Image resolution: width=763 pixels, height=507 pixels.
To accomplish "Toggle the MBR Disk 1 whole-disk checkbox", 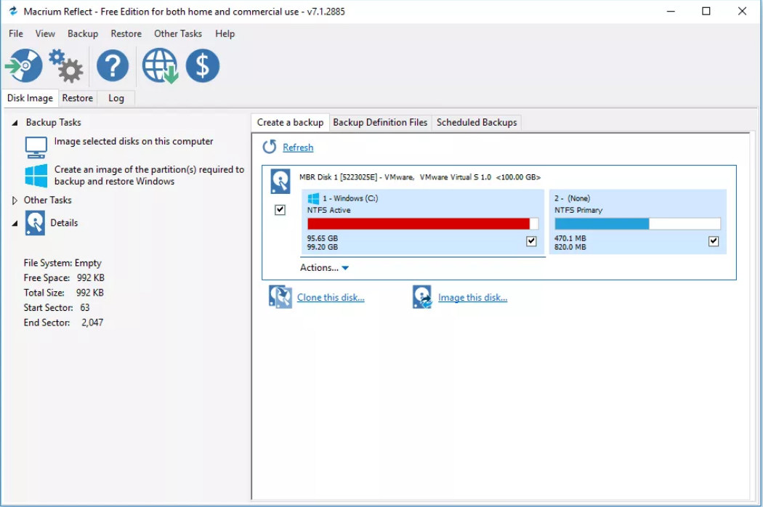I will coord(280,210).
